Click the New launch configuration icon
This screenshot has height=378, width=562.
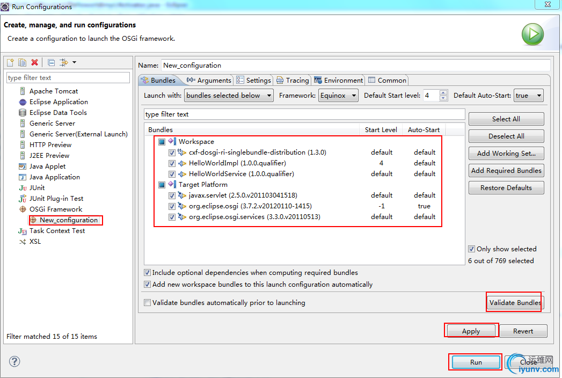tap(10, 62)
